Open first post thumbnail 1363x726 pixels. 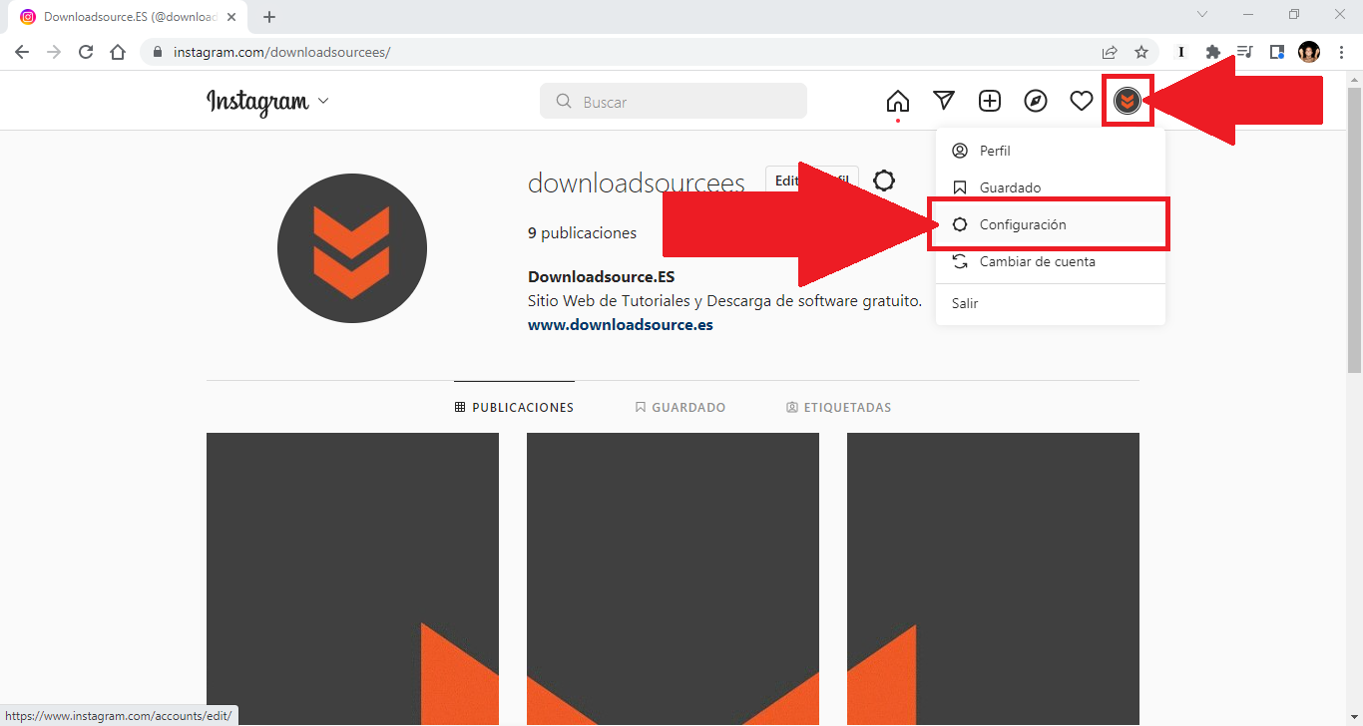point(352,578)
